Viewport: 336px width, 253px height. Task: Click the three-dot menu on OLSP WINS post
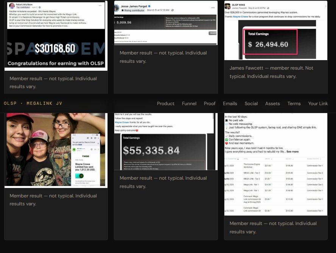coord(322,6)
